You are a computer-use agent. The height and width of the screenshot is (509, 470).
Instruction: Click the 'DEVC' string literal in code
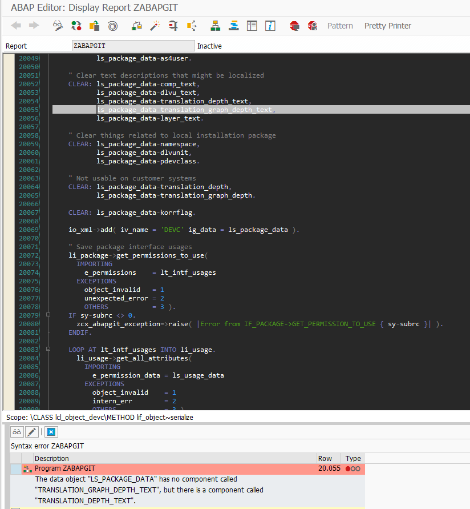pos(172,230)
